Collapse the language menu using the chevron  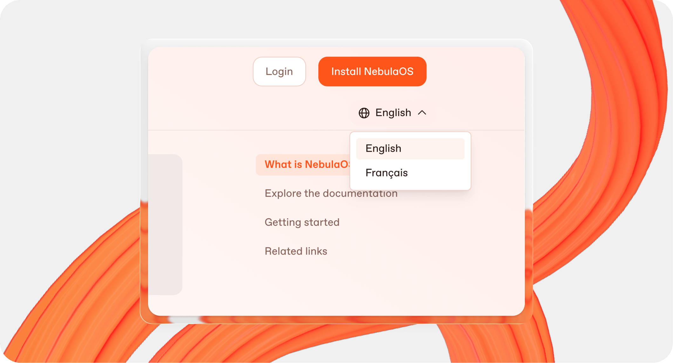pyautogui.click(x=422, y=113)
